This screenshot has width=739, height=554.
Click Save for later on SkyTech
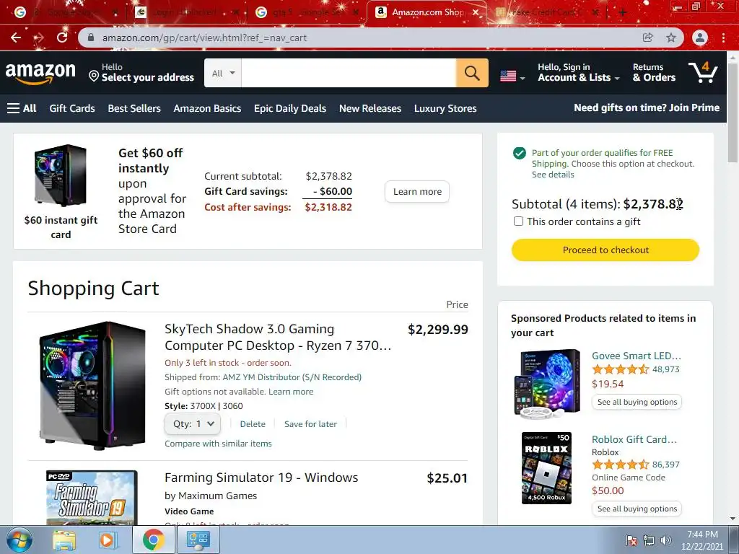tap(310, 424)
